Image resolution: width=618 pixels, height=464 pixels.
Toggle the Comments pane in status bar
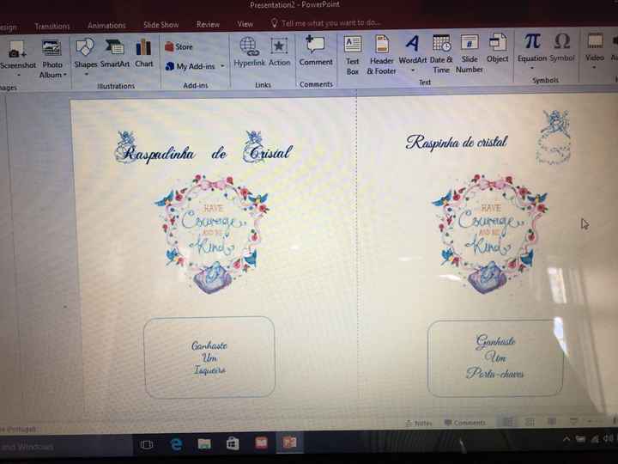pos(465,423)
